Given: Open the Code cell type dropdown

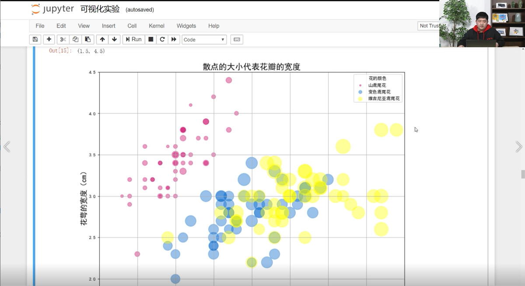Looking at the screenshot, I should click(204, 39).
